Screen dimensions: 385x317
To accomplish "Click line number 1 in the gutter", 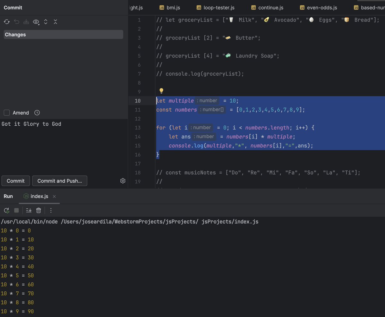I will click(139, 20).
